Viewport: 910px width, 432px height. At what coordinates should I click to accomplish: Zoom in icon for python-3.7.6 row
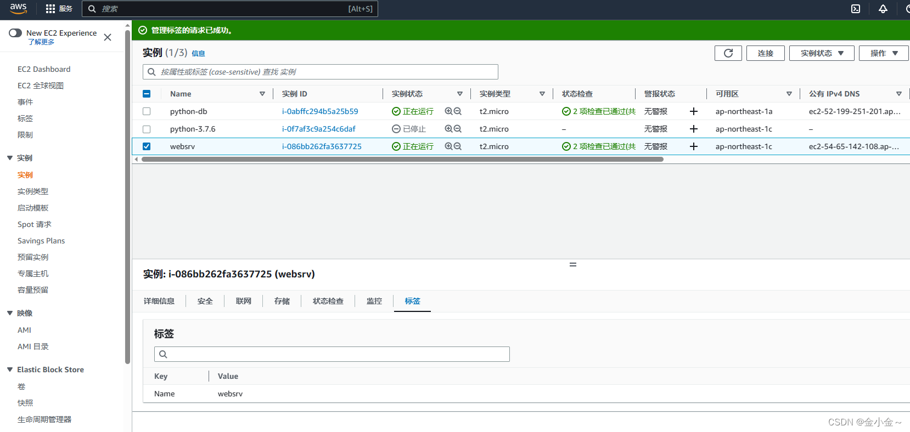point(448,129)
